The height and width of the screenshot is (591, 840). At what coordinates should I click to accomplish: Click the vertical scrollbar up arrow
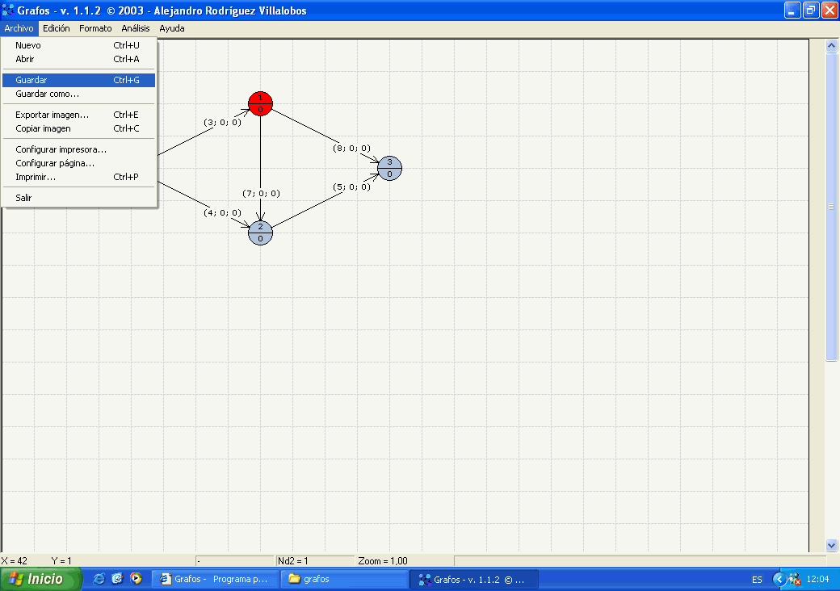coord(832,46)
